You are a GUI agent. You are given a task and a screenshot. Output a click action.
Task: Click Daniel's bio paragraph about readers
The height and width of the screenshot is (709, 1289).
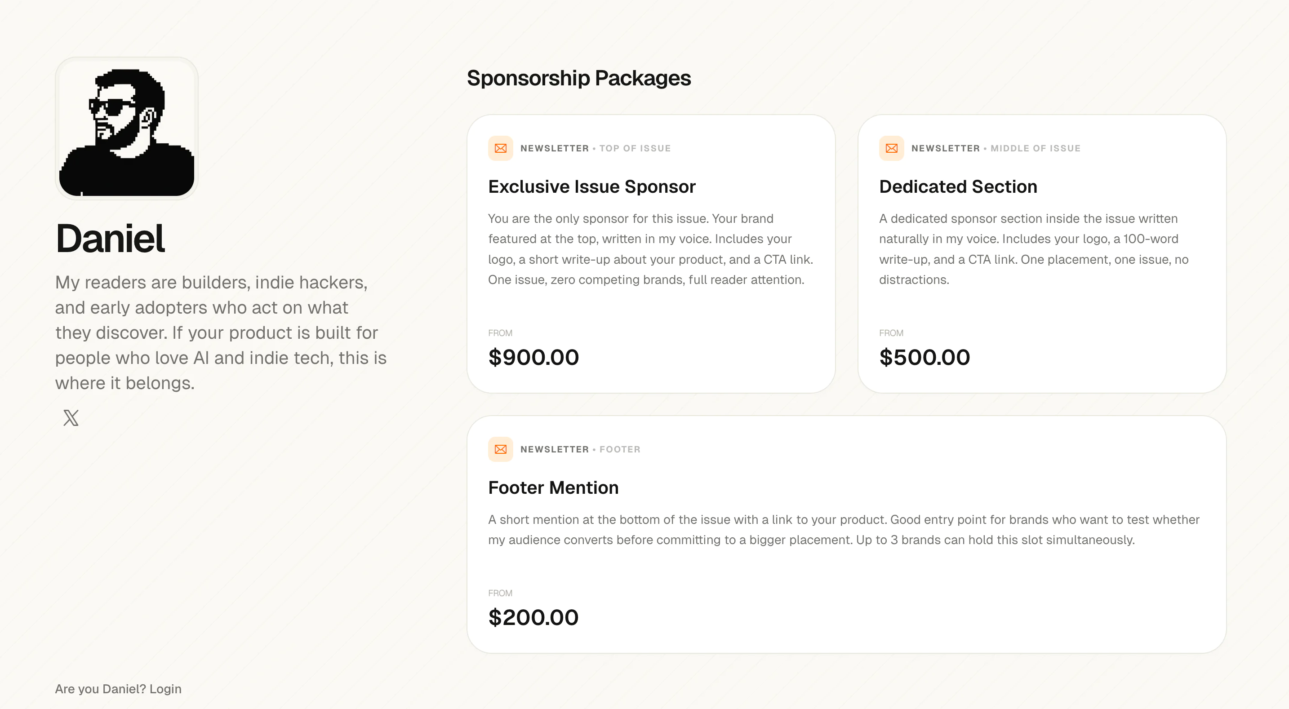click(x=221, y=333)
